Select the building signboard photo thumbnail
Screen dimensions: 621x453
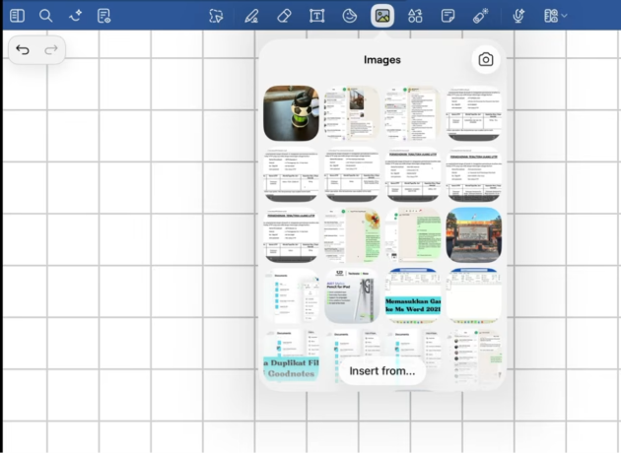pyautogui.click(x=474, y=234)
